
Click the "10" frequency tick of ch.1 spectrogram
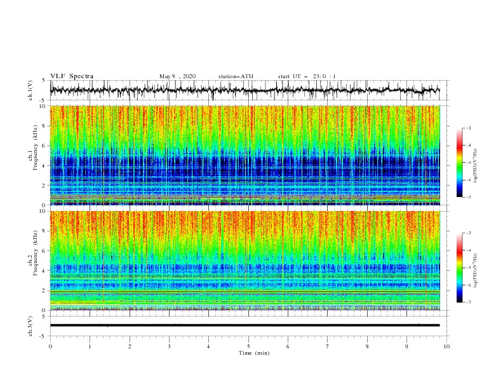(43, 106)
